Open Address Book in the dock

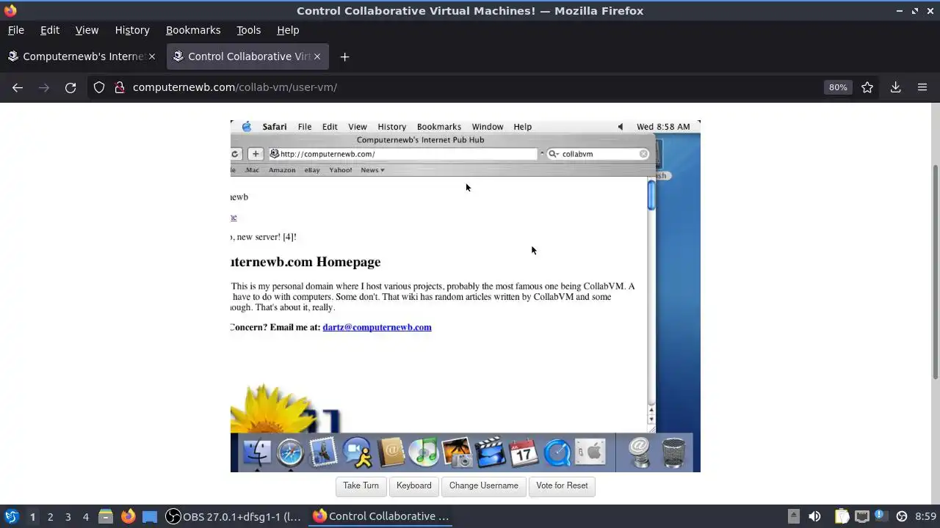[x=391, y=452]
